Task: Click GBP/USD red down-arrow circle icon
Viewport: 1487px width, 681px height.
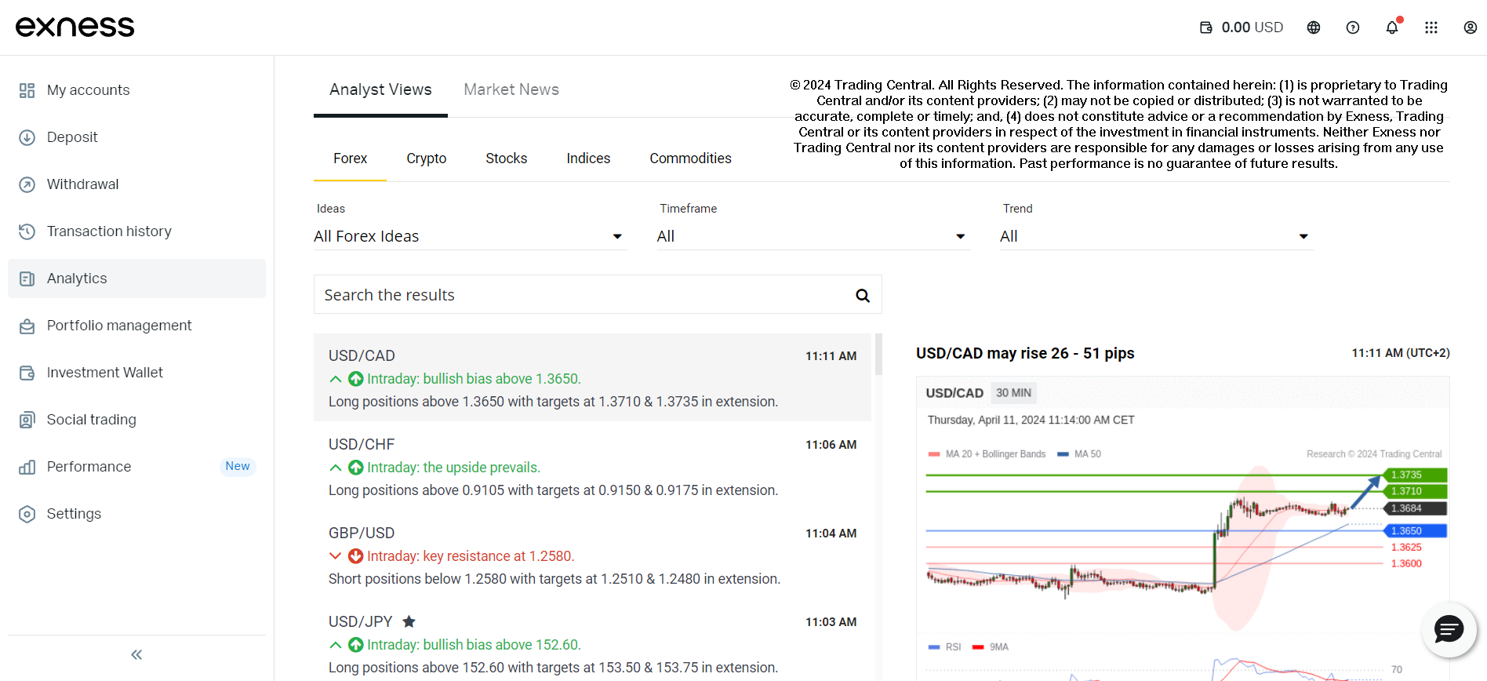Action: 355,556
